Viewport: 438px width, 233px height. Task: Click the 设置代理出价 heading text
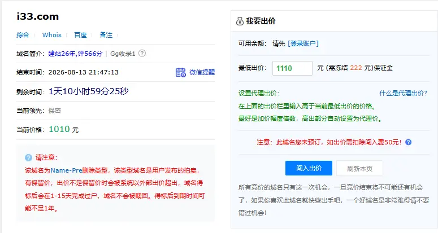(x=259, y=93)
